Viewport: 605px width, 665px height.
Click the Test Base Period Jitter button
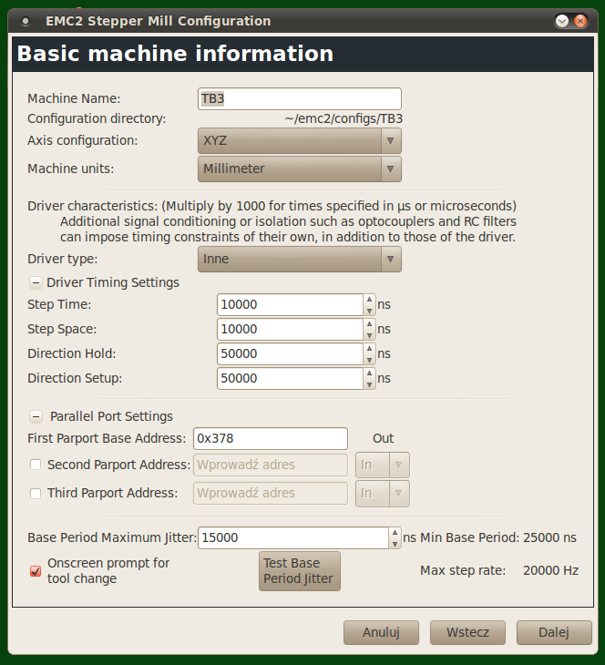pos(300,571)
